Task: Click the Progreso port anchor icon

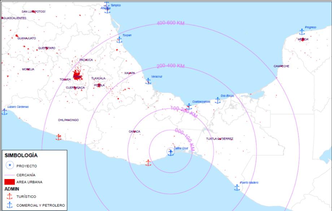Action: coord(302,32)
